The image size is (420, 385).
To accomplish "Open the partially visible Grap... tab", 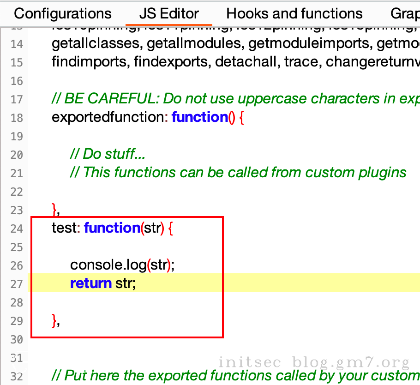I will (x=405, y=13).
